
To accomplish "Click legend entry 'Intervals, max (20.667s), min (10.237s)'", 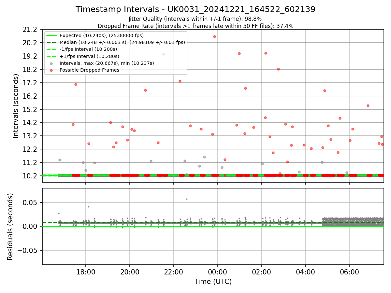I will point(107,63).
